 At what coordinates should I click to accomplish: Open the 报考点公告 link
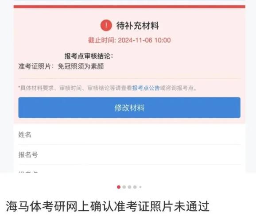(x=146, y=88)
